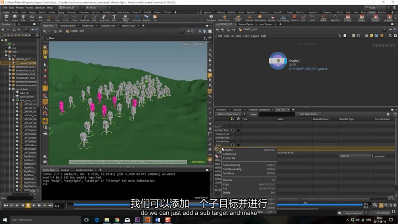Check the Style Sheet Para disable box

[238, 130]
